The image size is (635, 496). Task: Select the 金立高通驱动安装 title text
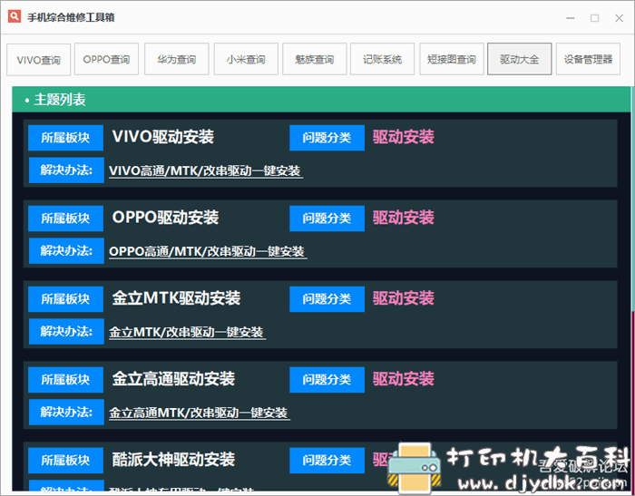click(173, 379)
